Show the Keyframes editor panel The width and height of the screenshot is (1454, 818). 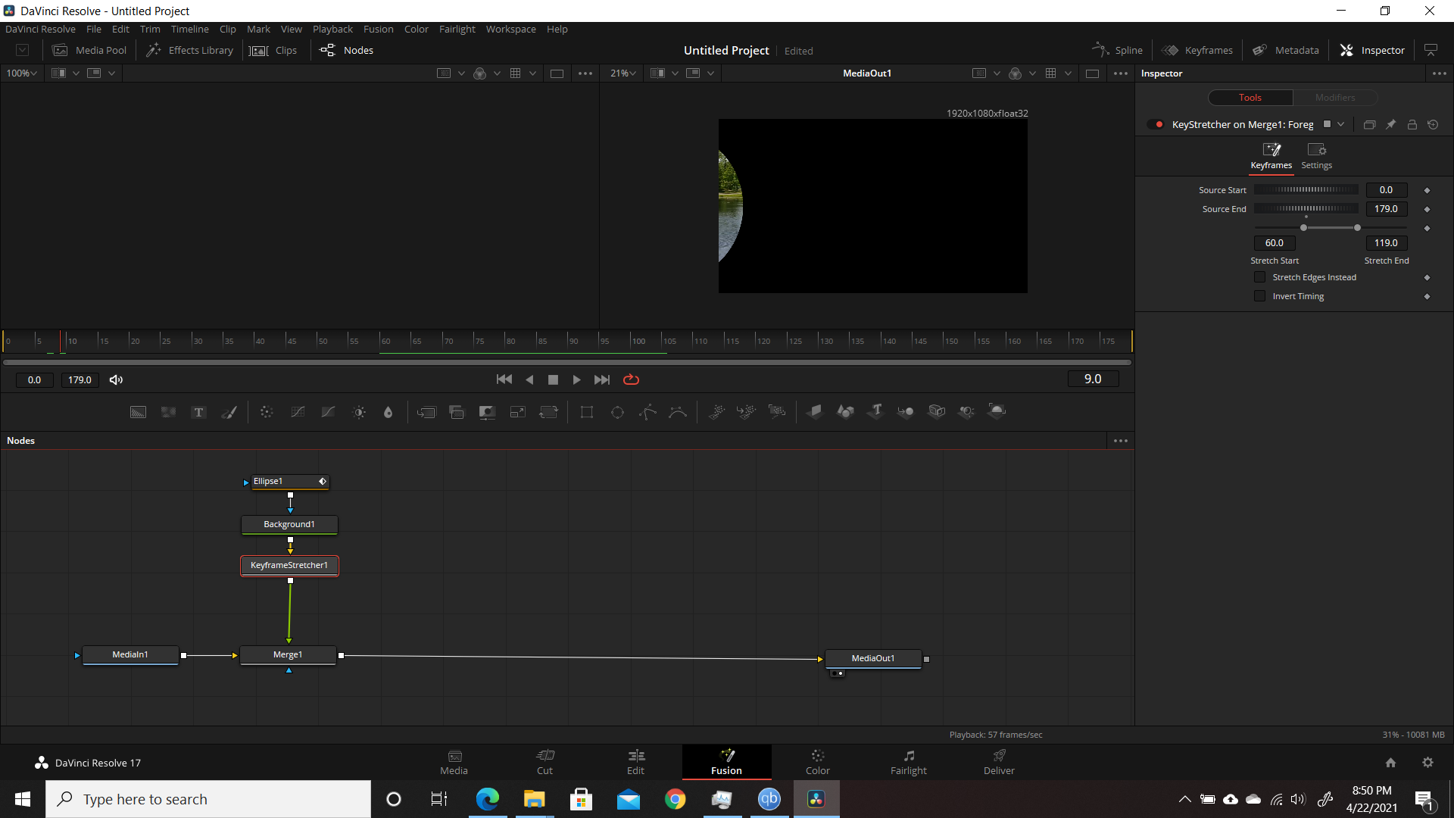point(1197,50)
